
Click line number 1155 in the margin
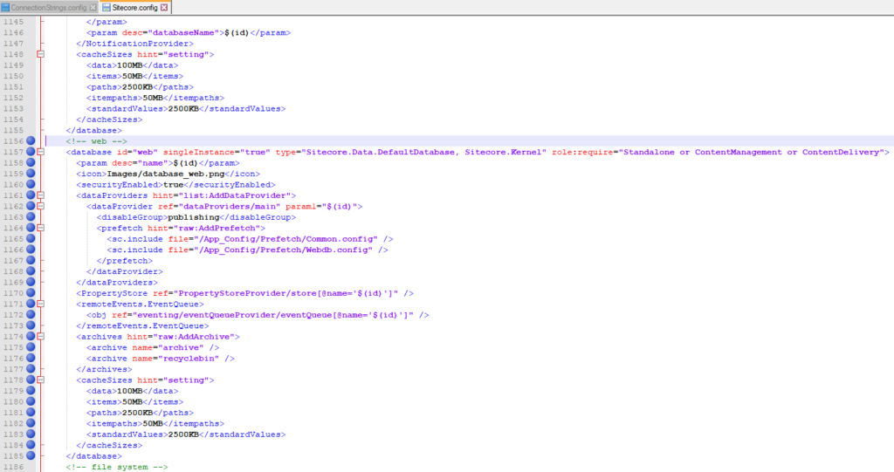(13, 130)
